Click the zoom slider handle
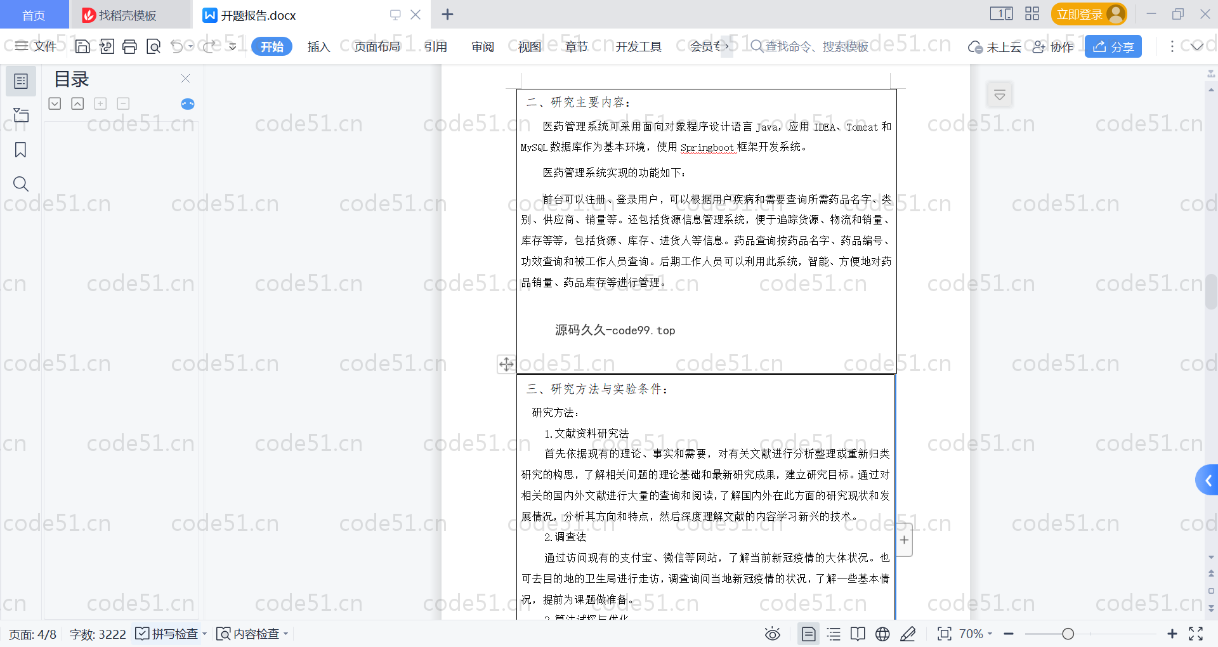This screenshot has width=1218, height=647. 1068,634
